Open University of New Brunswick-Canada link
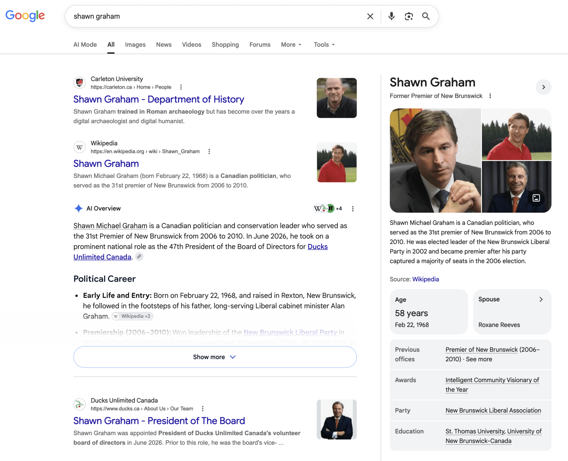568x461 pixels. 479,441
